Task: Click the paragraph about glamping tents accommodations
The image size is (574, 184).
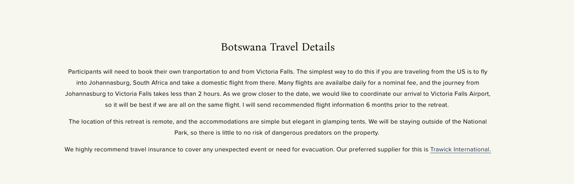Action: click(278, 127)
